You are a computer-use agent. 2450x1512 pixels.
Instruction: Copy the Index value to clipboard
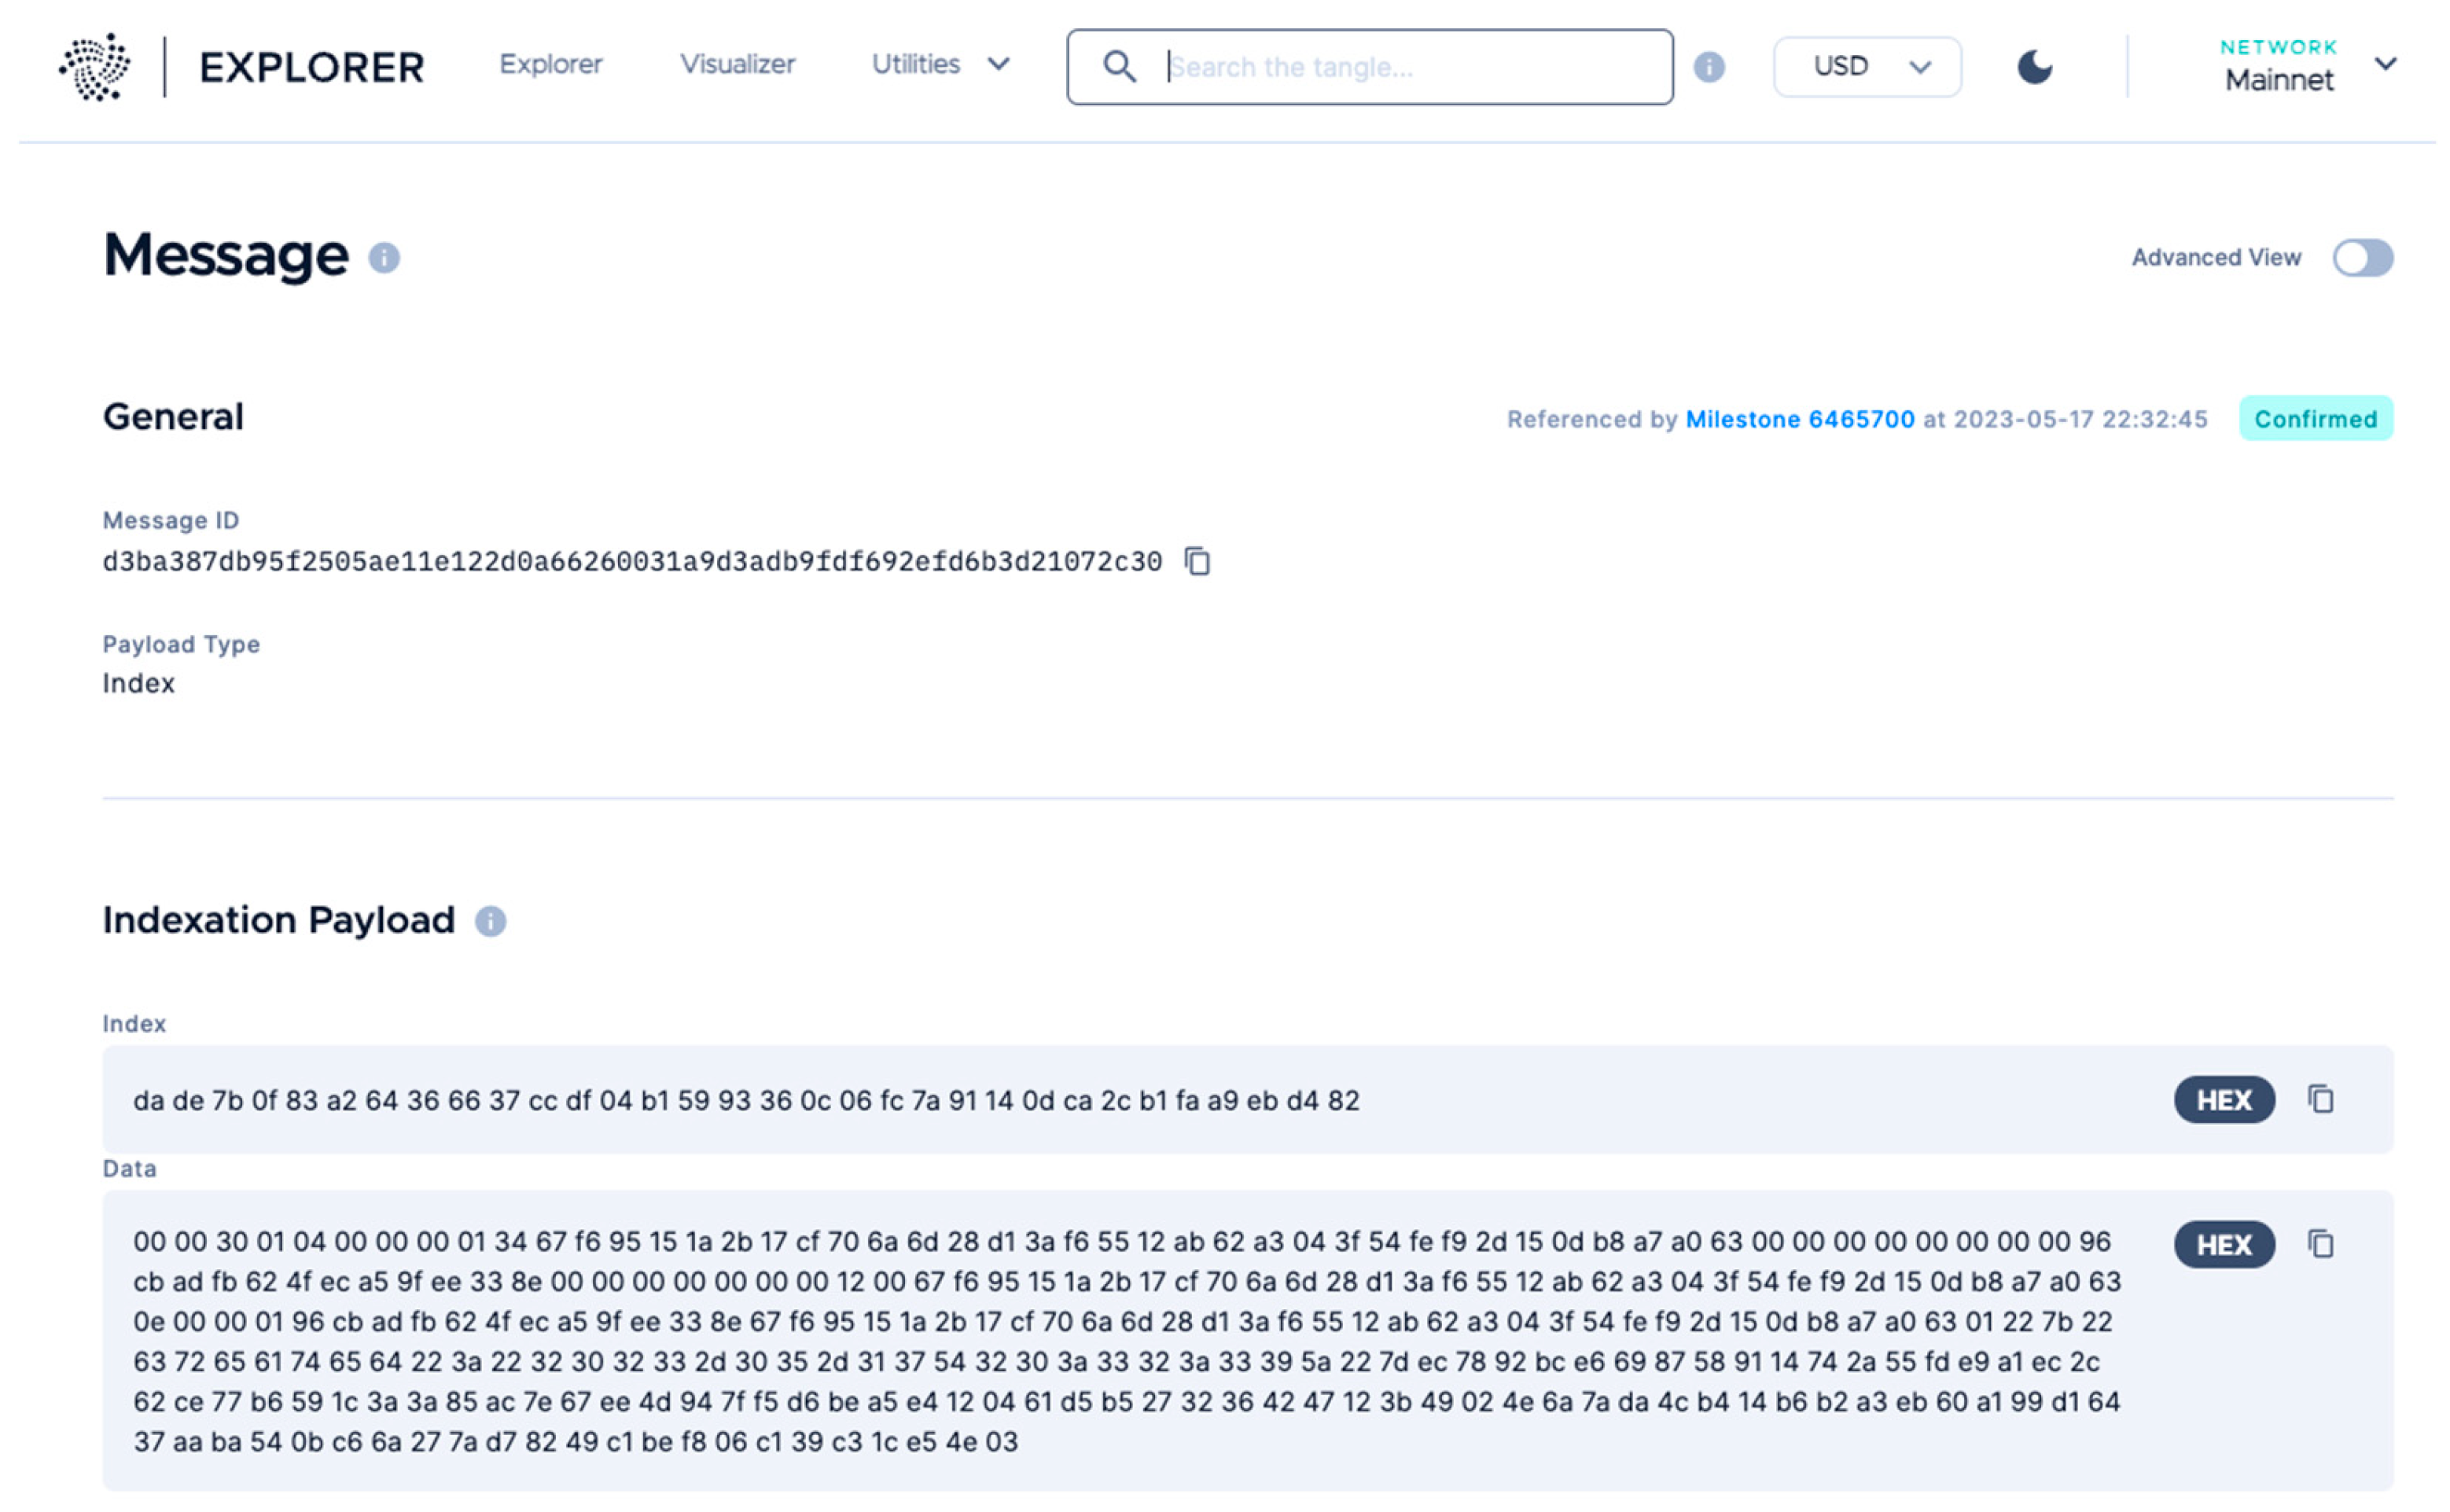pyautogui.click(x=2320, y=1100)
